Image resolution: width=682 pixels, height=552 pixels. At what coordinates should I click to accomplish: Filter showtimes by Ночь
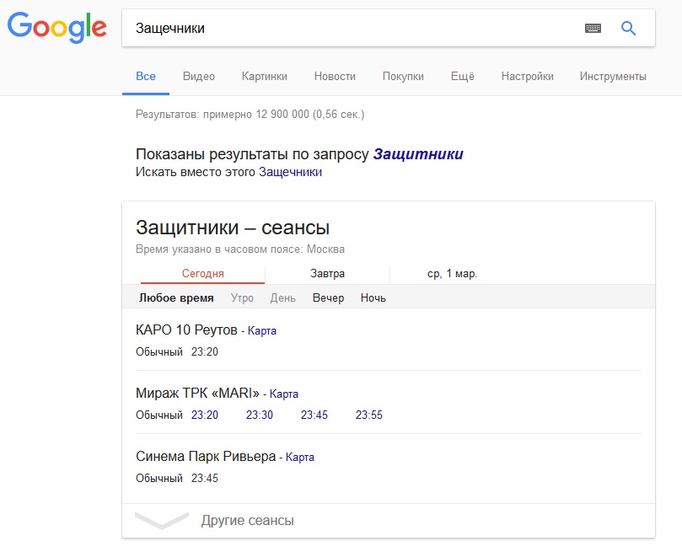[373, 298]
